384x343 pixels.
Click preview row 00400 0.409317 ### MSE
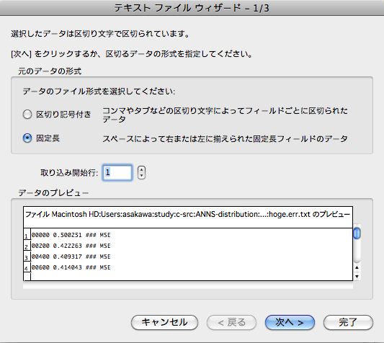pos(71,257)
